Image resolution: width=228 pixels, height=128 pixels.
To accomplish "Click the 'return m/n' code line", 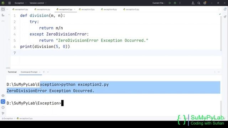I will 51,28.
